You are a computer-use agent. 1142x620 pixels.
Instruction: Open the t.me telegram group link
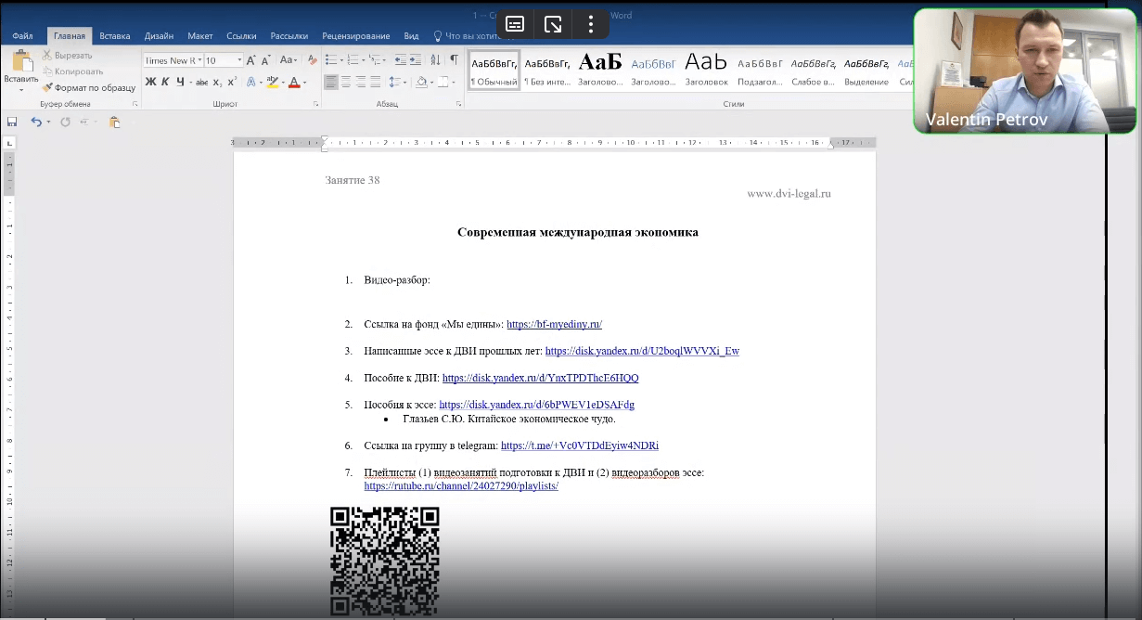coord(579,446)
